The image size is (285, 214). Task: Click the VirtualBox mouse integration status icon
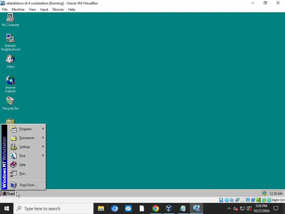point(264,200)
